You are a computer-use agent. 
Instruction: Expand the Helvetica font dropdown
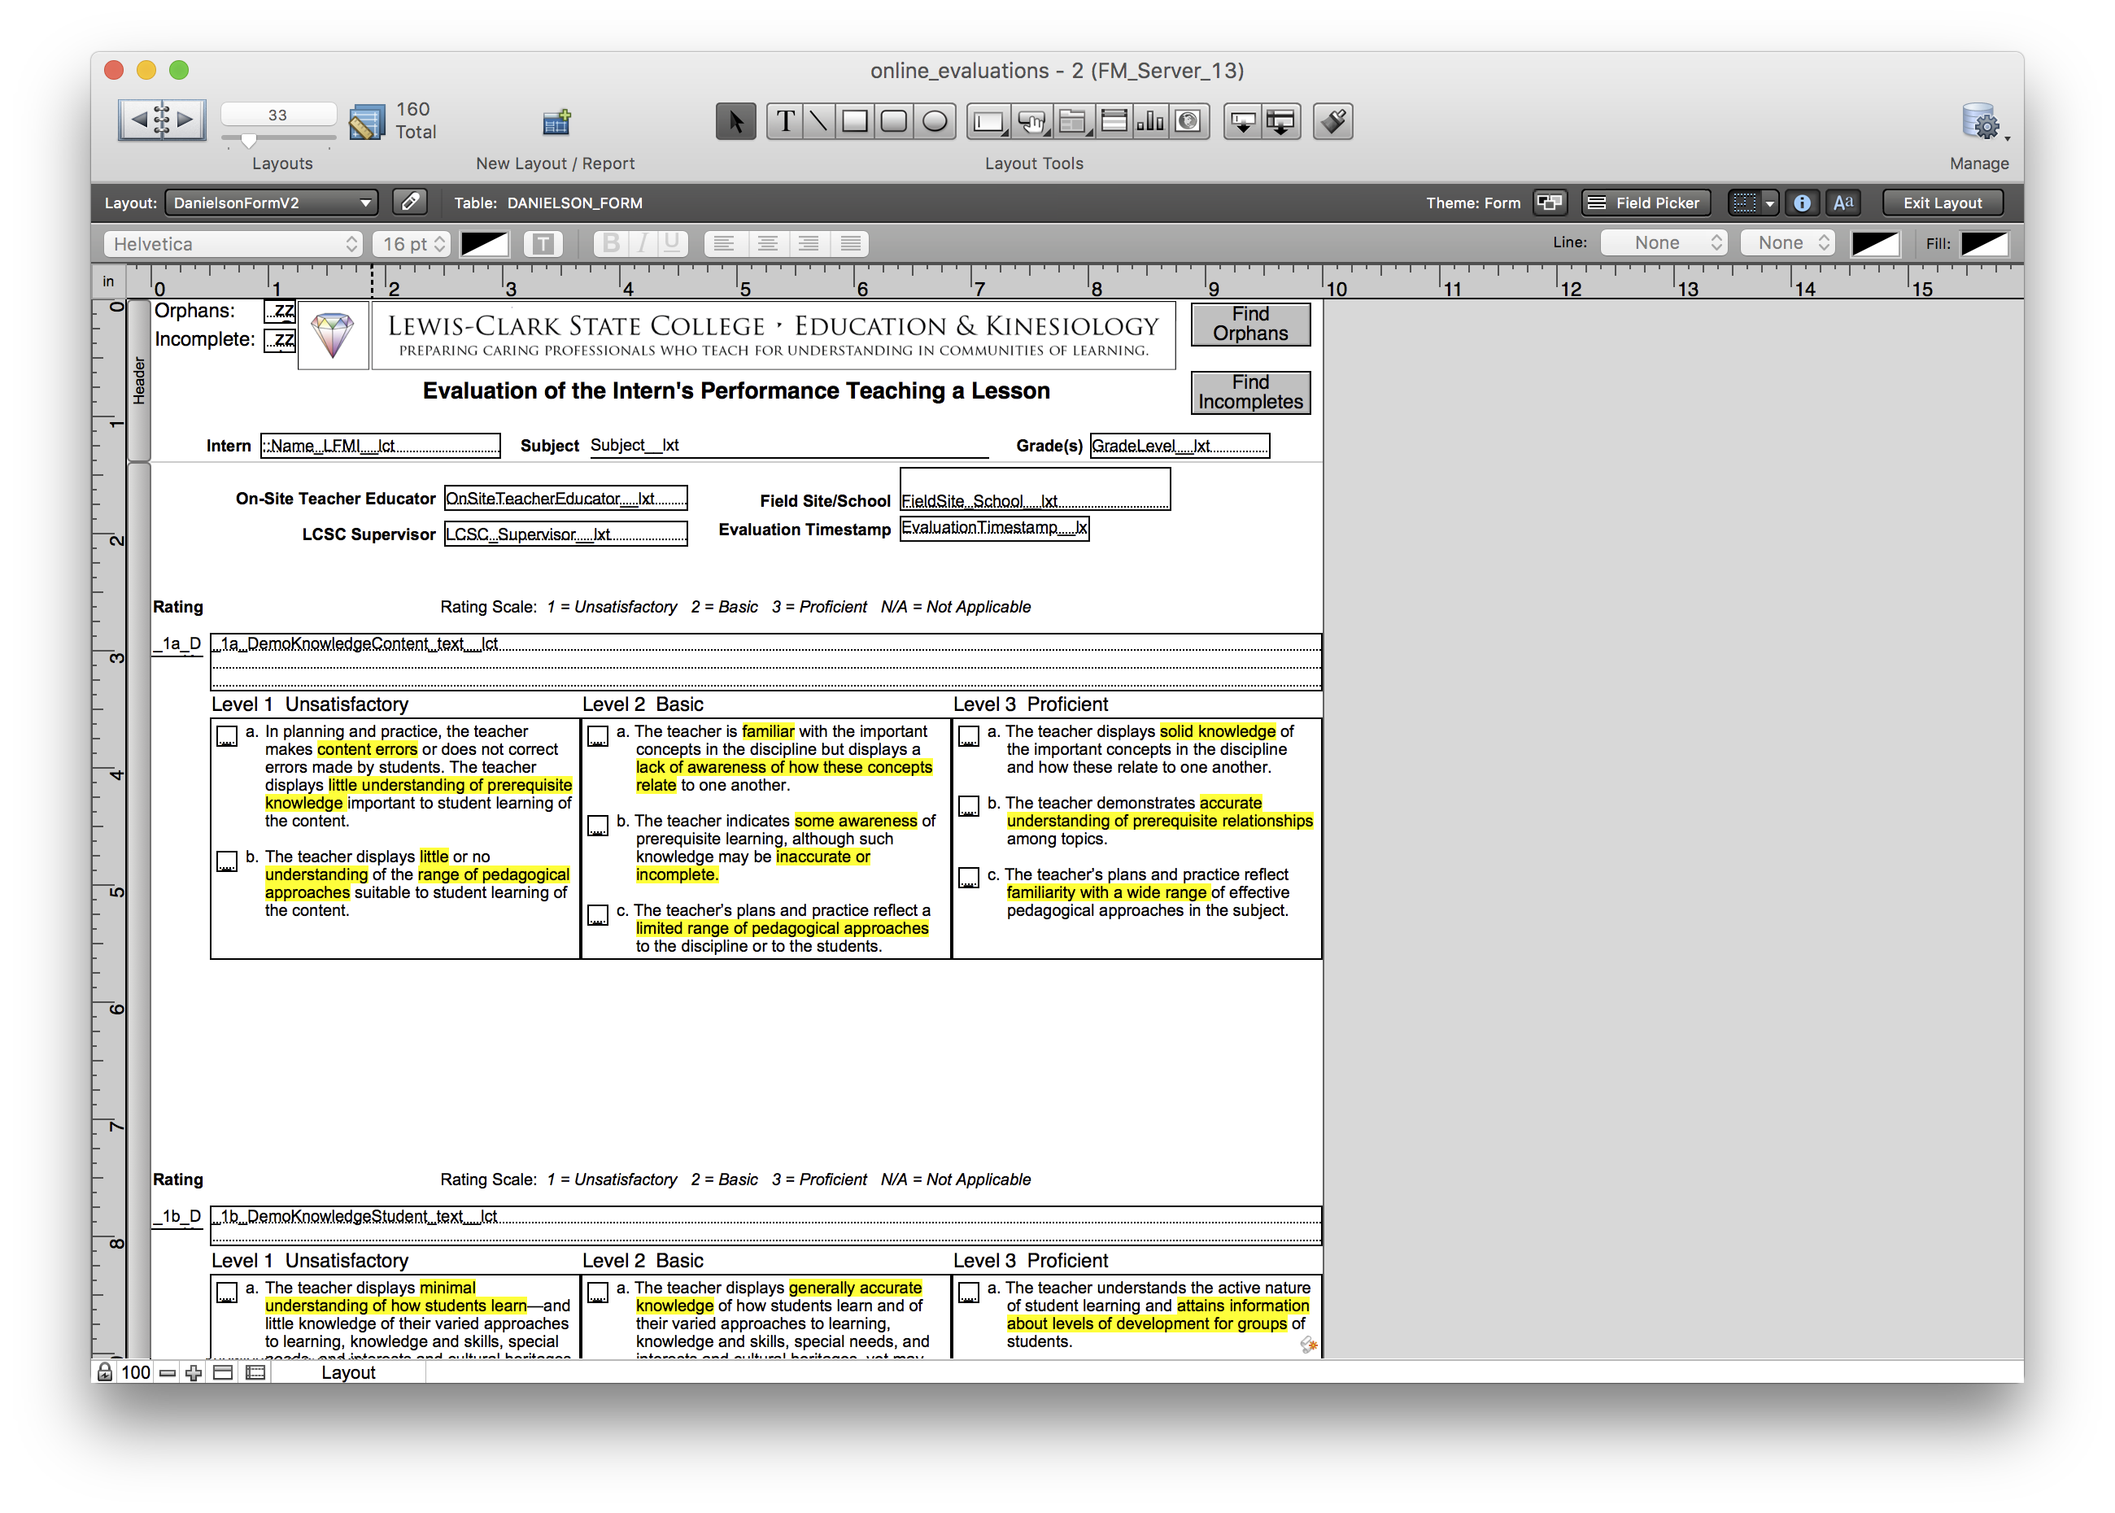232,244
